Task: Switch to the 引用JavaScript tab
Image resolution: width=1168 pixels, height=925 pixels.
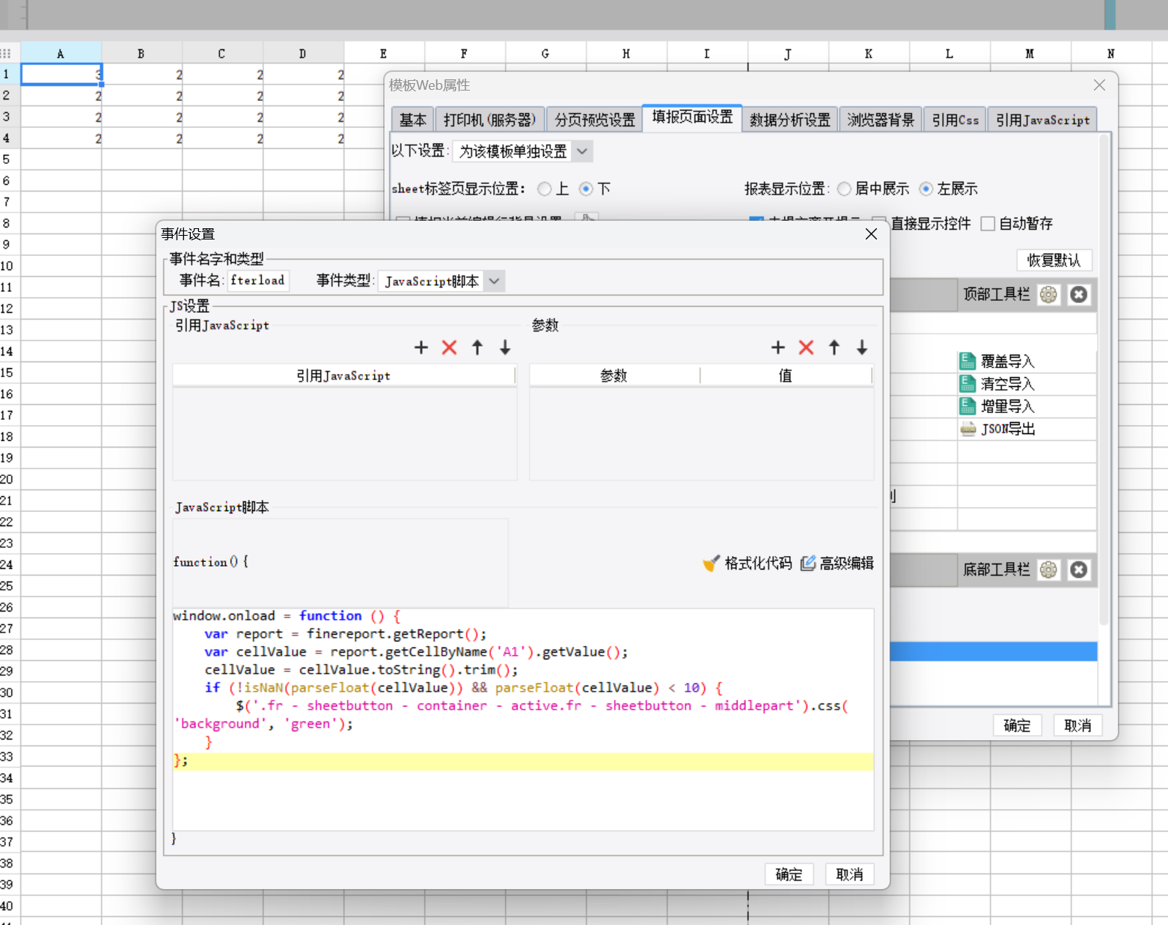Action: coord(1042,120)
